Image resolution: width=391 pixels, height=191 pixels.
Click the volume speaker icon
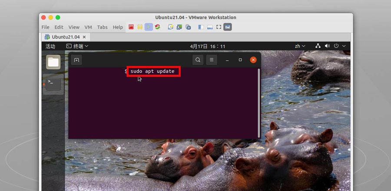coord(327,46)
